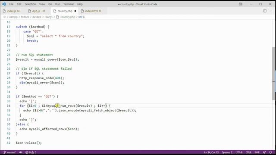This screenshot has height=155, width=276.
Task: Open the feedback icon in status bar
Action: tap(264, 152)
